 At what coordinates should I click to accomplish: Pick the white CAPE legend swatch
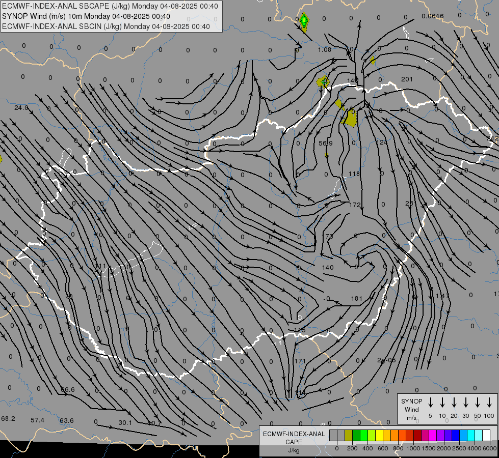click(x=486, y=435)
